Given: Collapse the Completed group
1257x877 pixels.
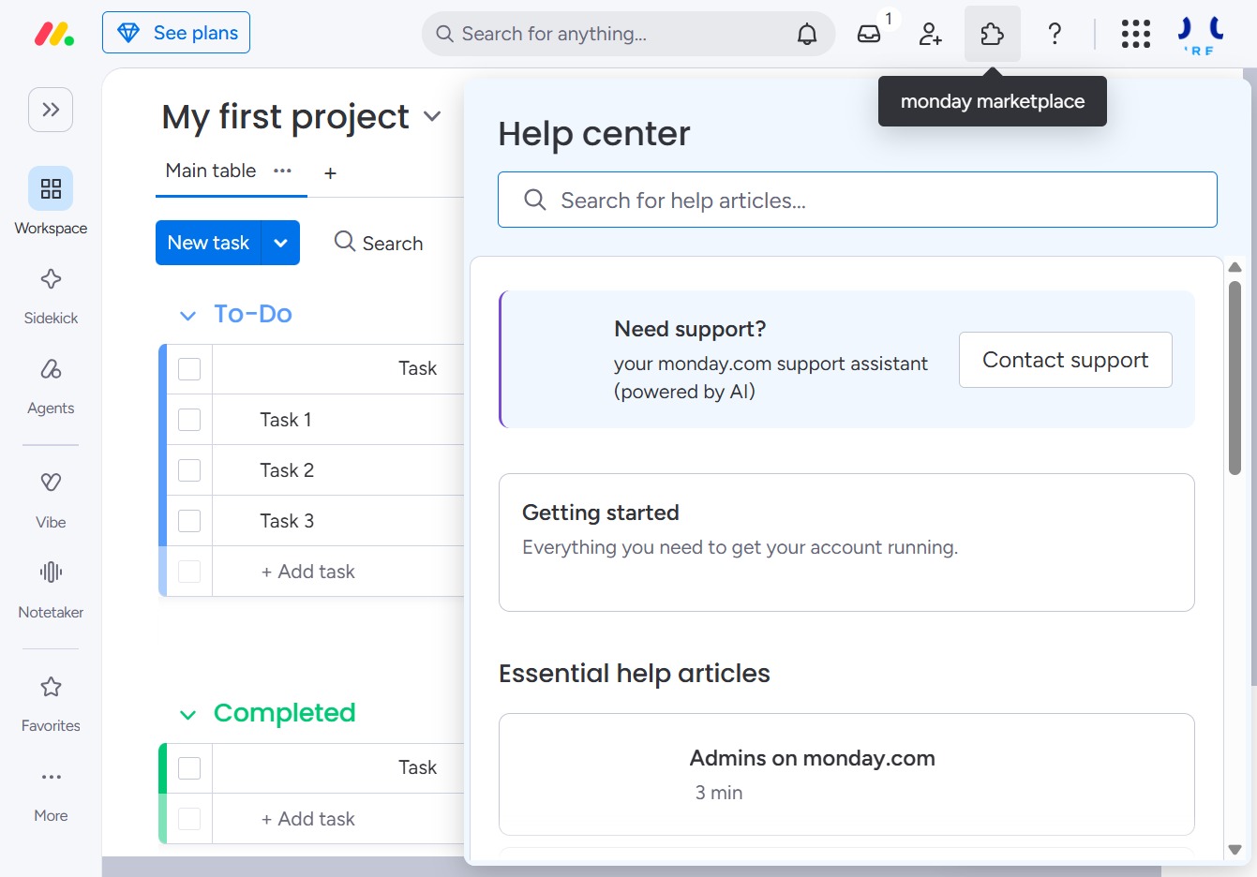Looking at the screenshot, I should coord(187,715).
